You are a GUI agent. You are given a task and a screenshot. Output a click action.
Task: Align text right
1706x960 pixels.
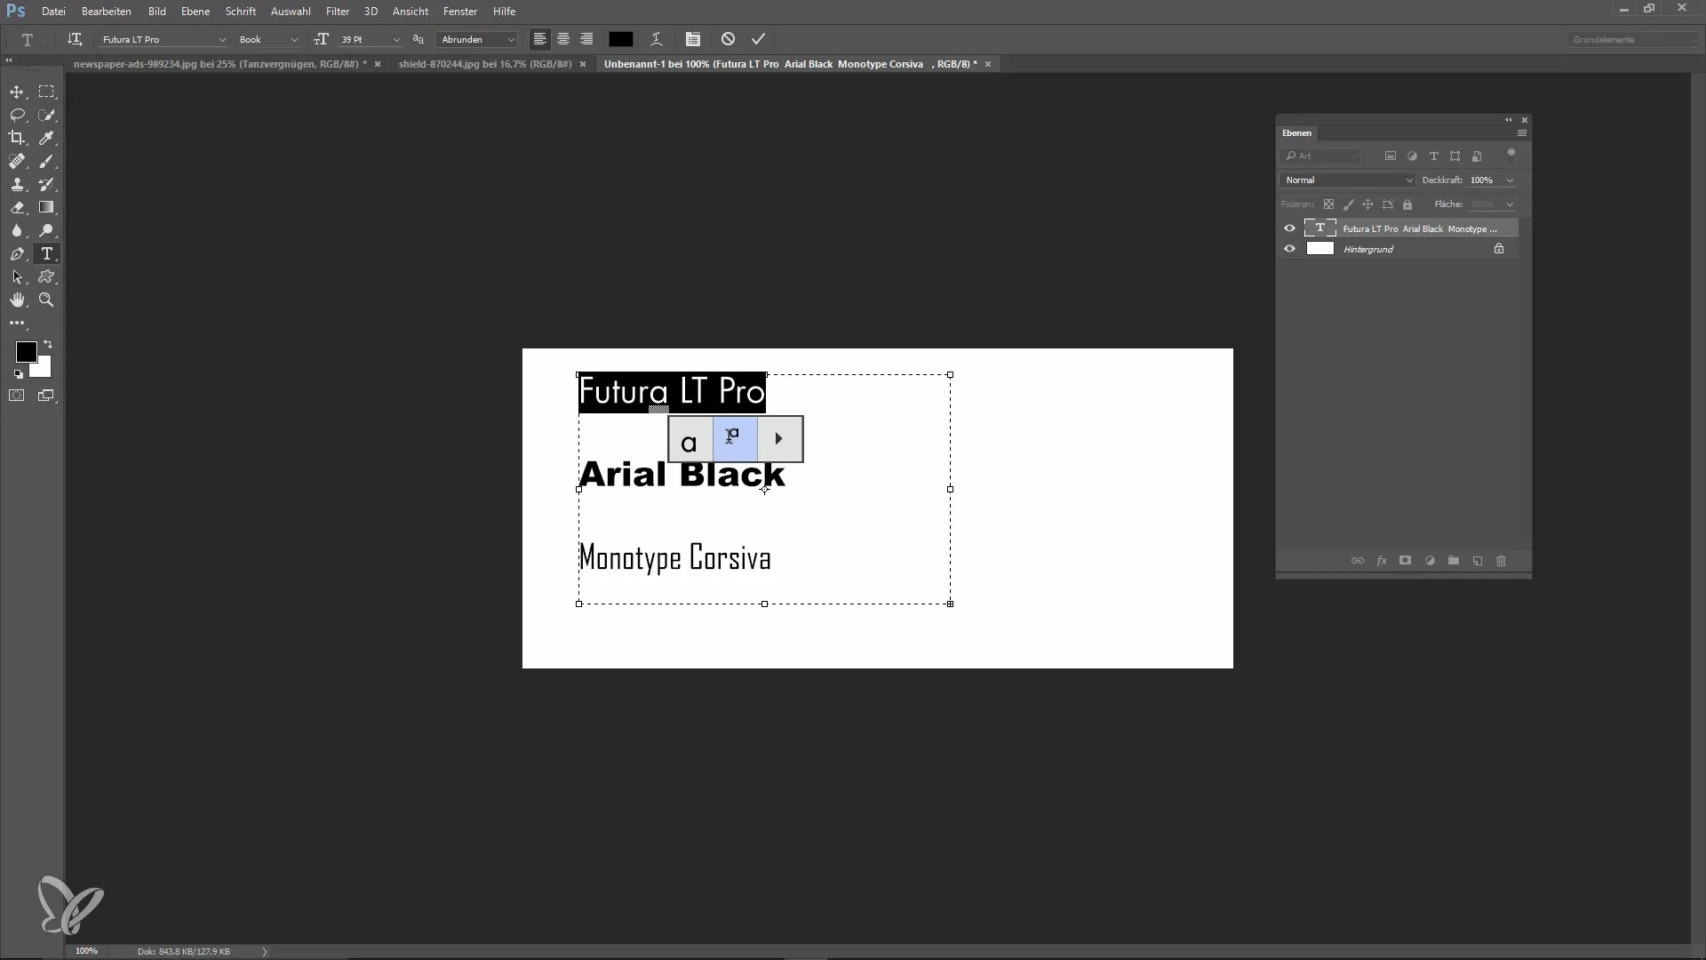tap(586, 39)
